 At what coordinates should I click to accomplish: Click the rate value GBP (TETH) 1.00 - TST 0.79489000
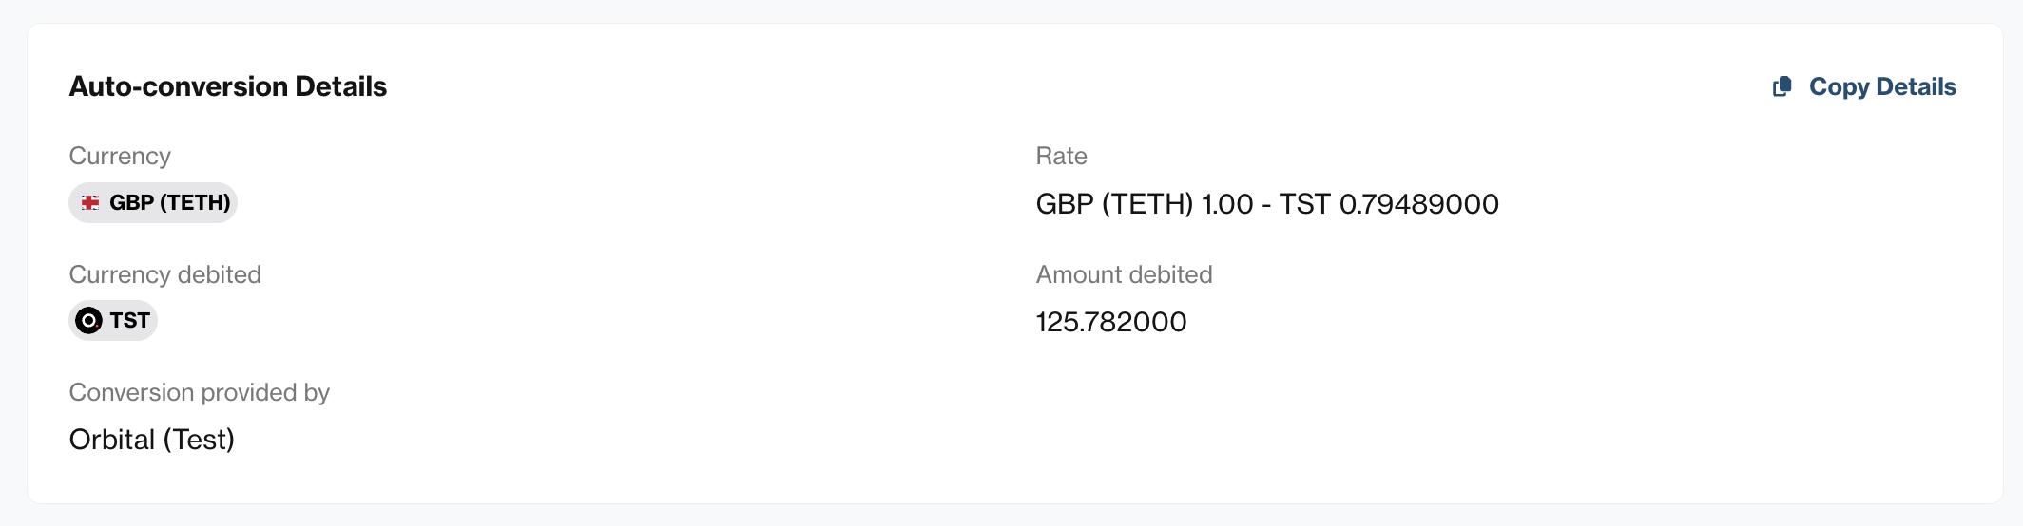(x=1267, y=204)
